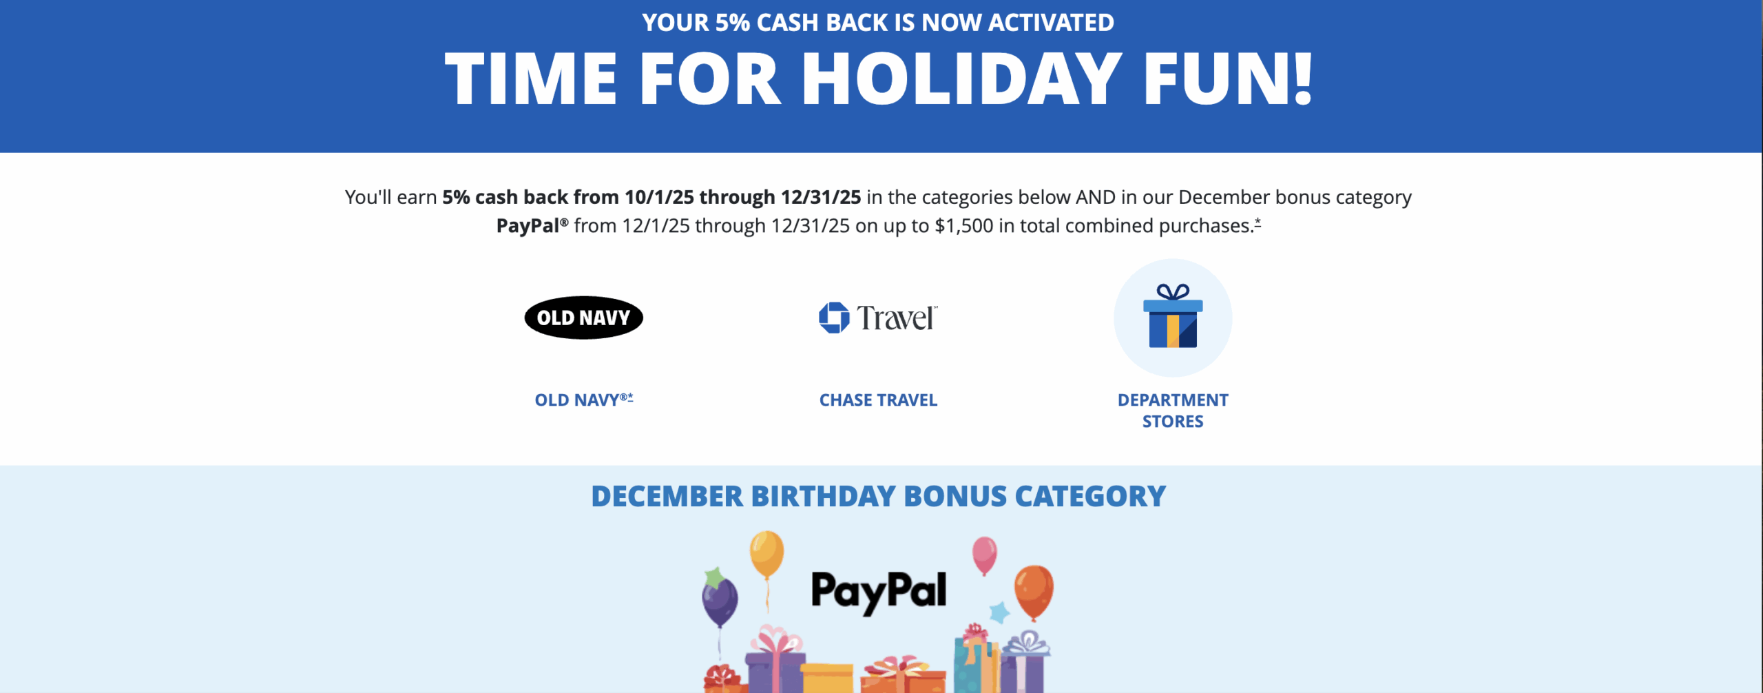Click the blue gift box icon
Screen dimensions: 1763x693
[1173, 318]
